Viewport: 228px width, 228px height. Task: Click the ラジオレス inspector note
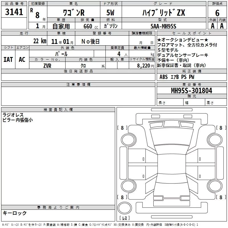click(13, 115)
